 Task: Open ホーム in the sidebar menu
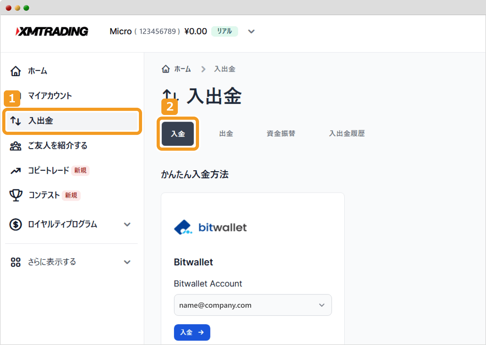[x=38, y=71]
